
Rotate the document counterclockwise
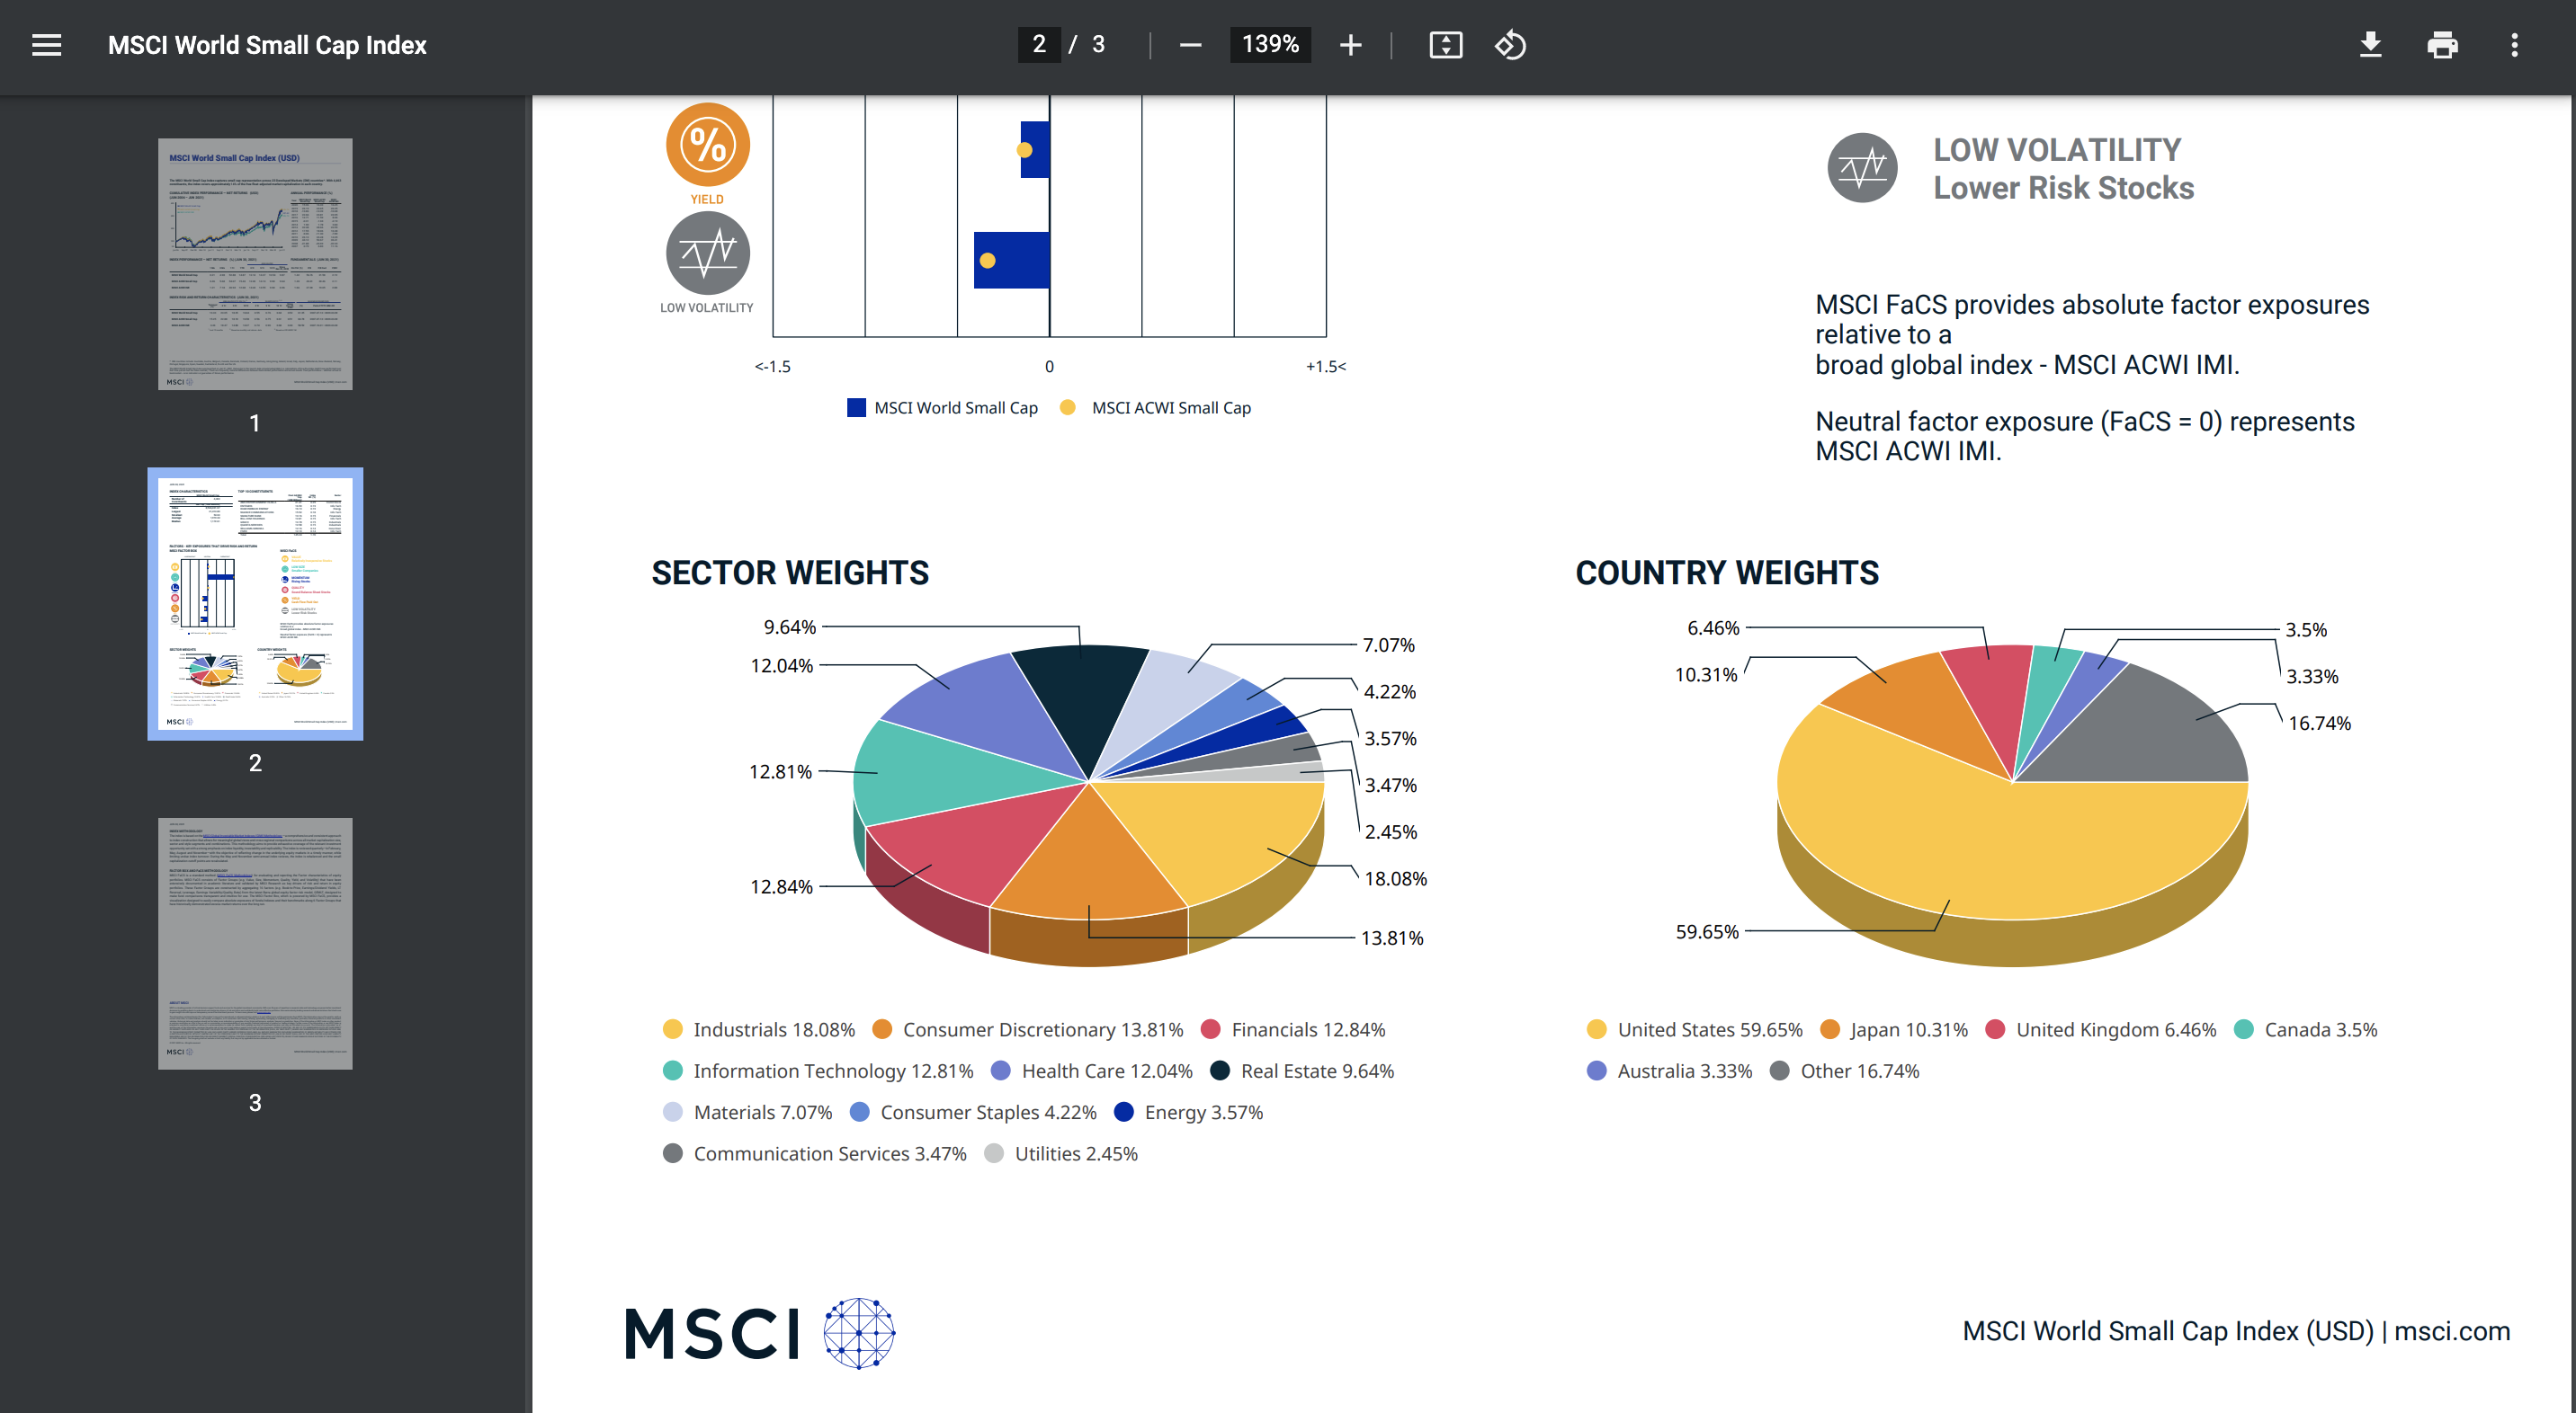click(1509, 45)
